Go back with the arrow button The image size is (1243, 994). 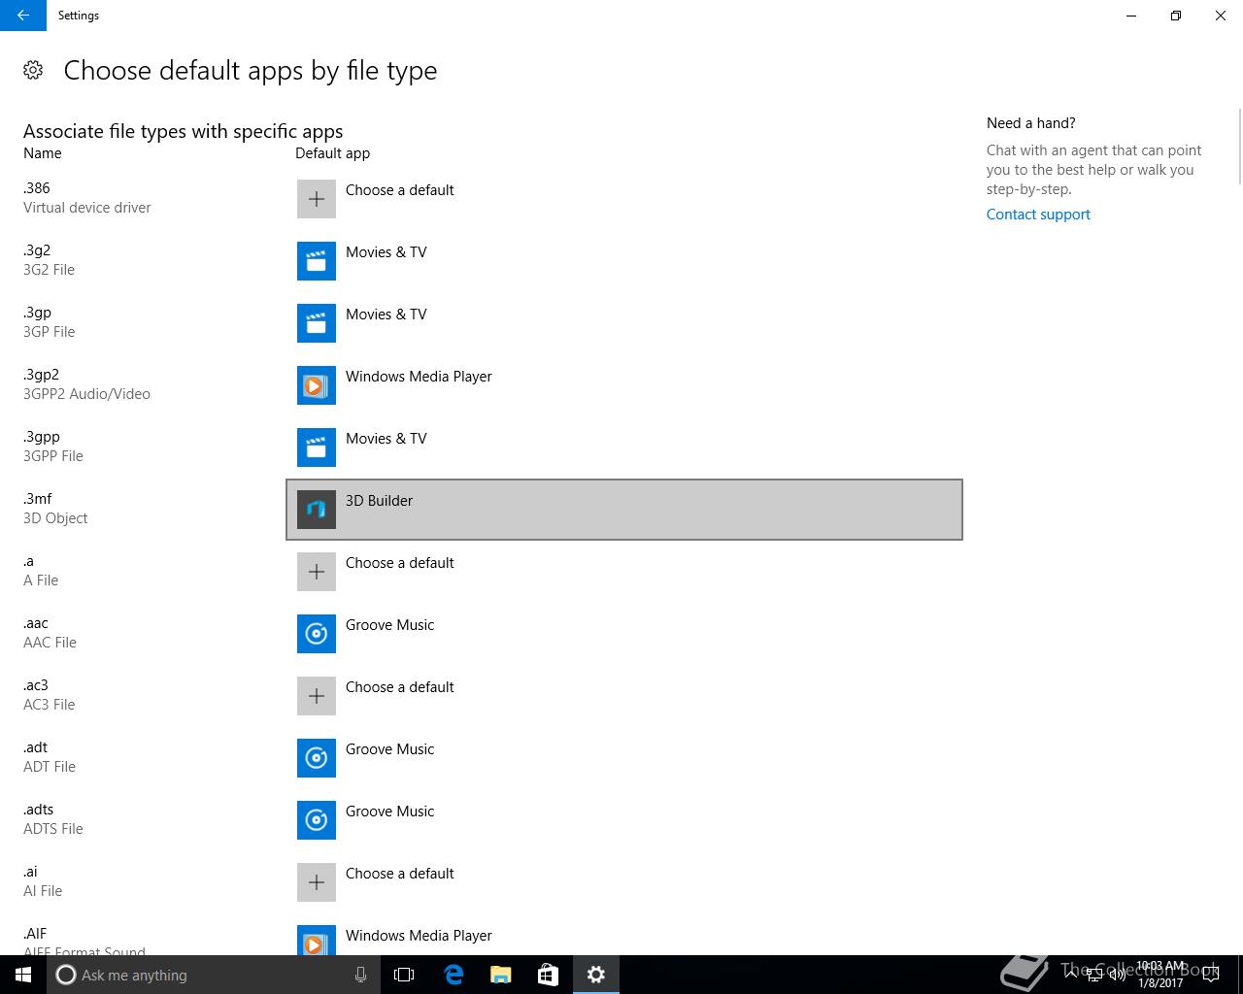[x=23, y=16]
